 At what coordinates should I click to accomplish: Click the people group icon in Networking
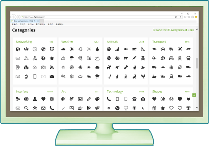(x=26, y=49)
